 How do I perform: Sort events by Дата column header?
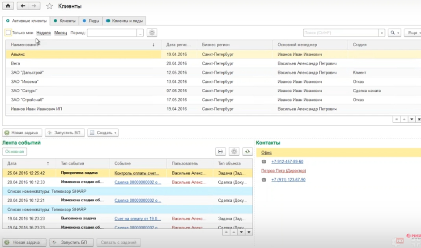pos(29,163)
